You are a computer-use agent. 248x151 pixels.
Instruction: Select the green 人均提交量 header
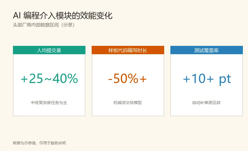[x=49, y=50]
